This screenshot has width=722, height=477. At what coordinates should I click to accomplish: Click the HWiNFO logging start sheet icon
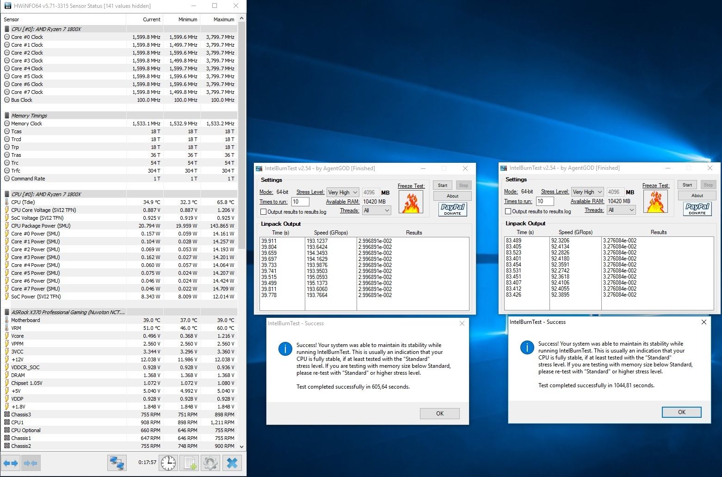click(189, 463)
